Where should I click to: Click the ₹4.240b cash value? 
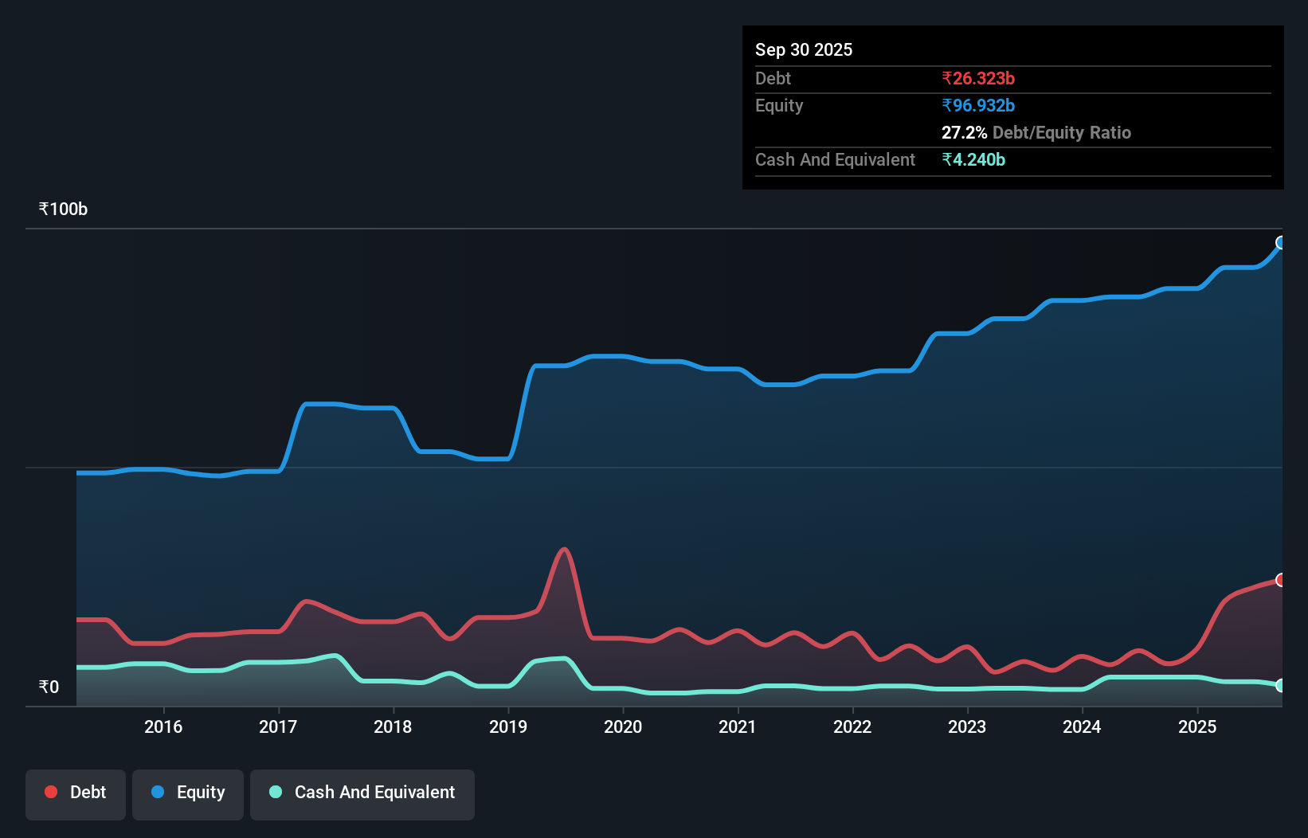click(x=973, y=159)
